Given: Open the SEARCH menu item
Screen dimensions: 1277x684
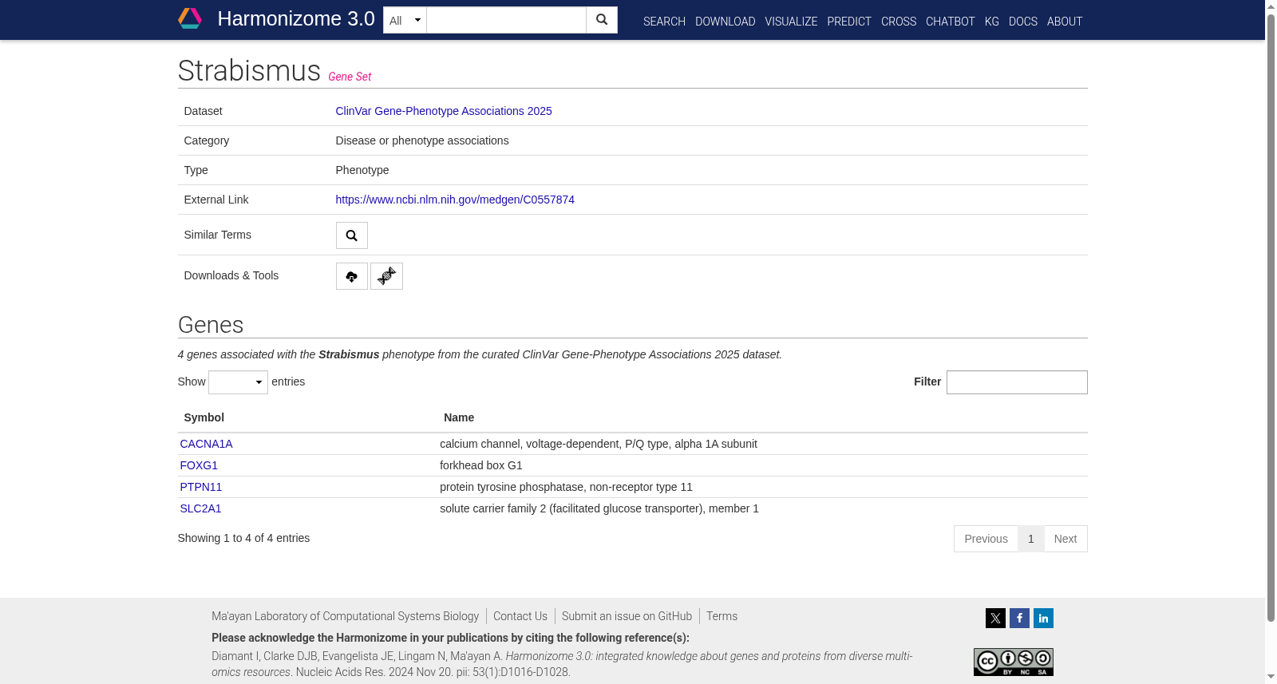Looking at the screenshot, I should pos(664,22).
